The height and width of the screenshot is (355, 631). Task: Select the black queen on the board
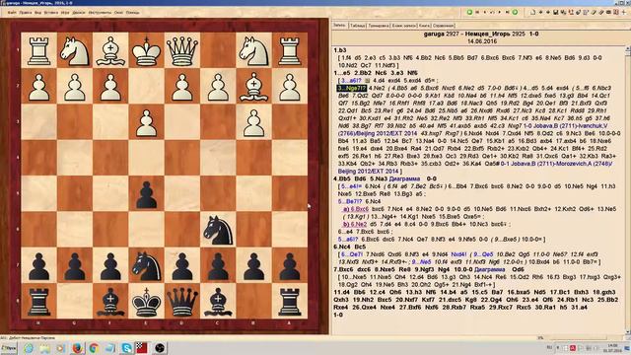pyautogui.click(x=182, y=302)
